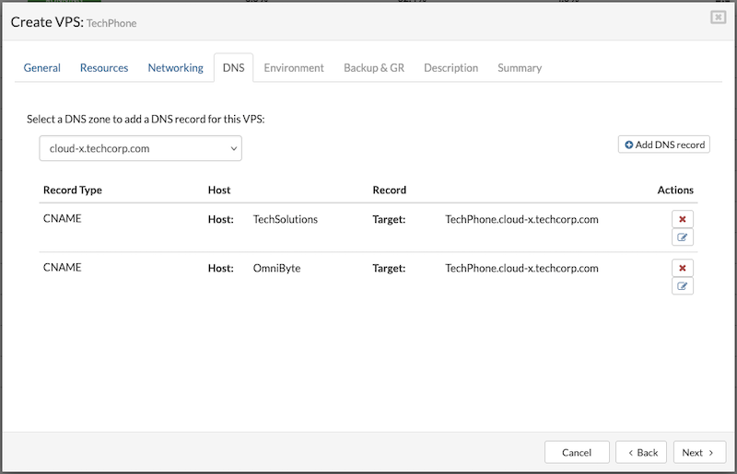The height and width of the screenshot is (474, 737).
Task: Select the DNS tab
Action: click(x=233, y=68)
